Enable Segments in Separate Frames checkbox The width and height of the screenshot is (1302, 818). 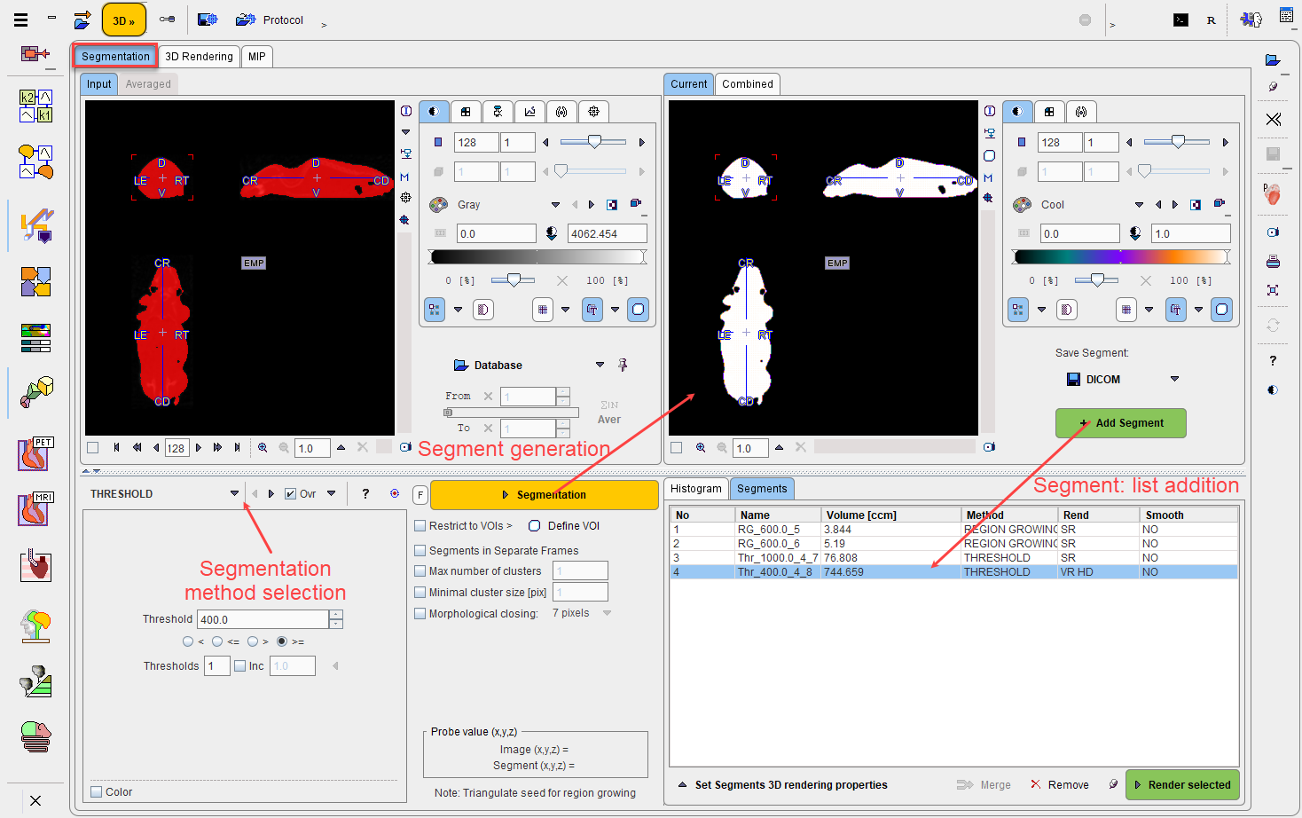(420, 551)
